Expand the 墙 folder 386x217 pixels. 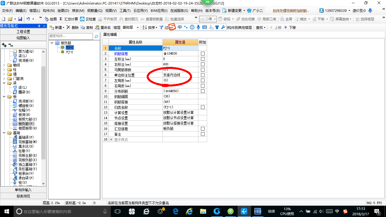(x=4, y=74)
